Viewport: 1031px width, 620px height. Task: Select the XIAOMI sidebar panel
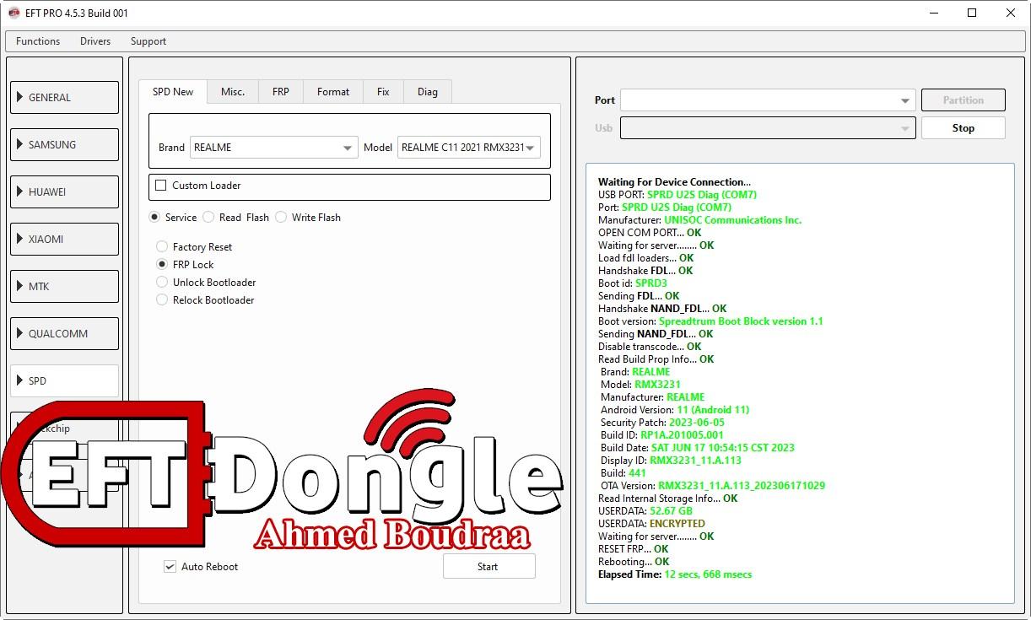pyautogui.click(x=64, y=239)
